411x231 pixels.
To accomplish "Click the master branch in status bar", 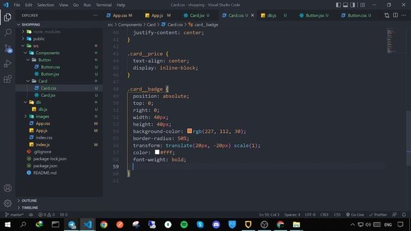I will pyautogui.click(x=14, y=214).
